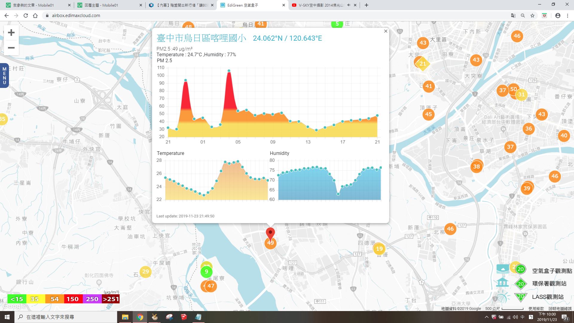Open the blue MENU side tab
This screenshot has height=323, width=574.
(4, 75)
